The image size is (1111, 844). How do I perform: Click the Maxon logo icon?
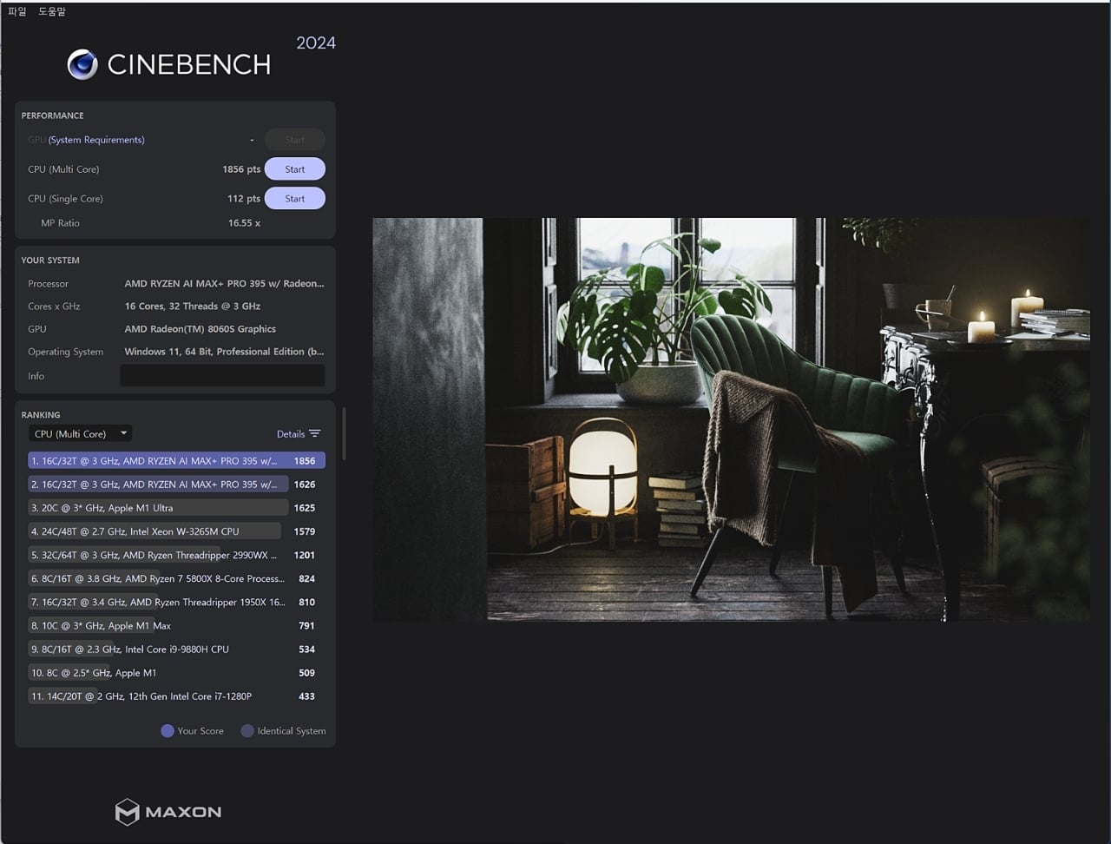[x=127, y=812]
